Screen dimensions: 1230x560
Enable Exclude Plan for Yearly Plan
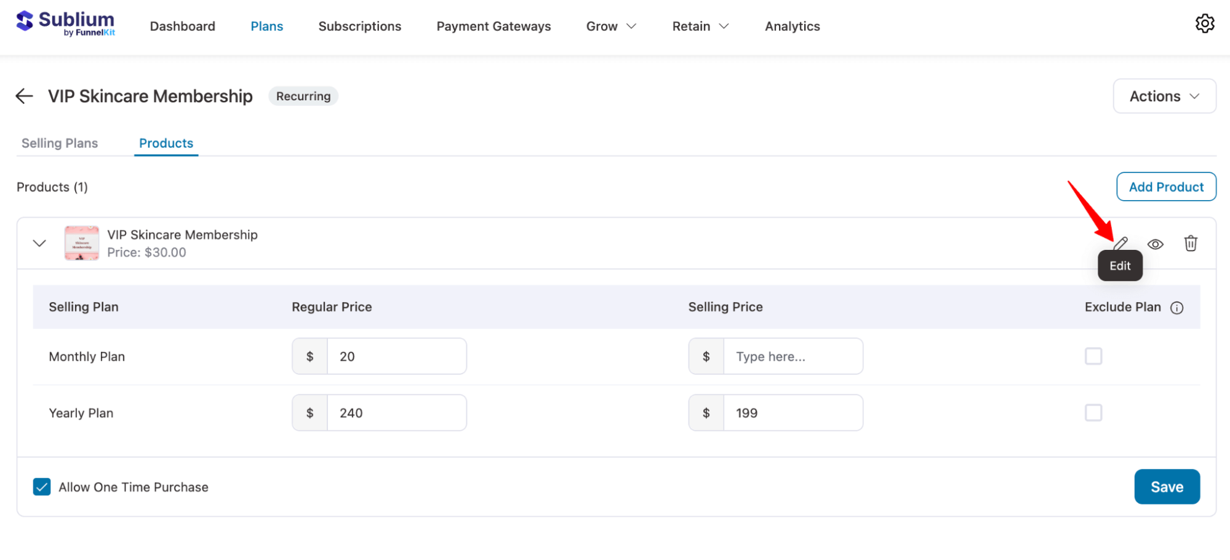pyautogui.click(x=1093, y=413)
